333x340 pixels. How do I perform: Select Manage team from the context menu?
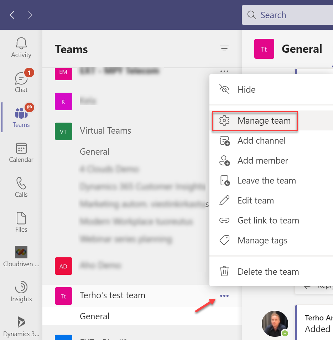coord(264,121)
